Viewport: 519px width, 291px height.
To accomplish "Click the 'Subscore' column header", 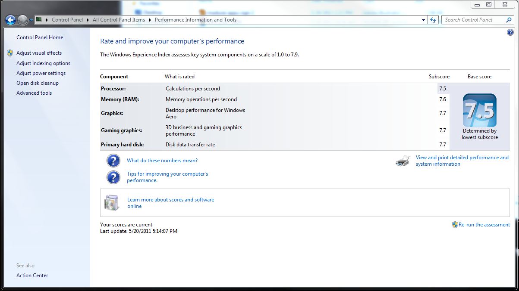I will click(439, 77).
